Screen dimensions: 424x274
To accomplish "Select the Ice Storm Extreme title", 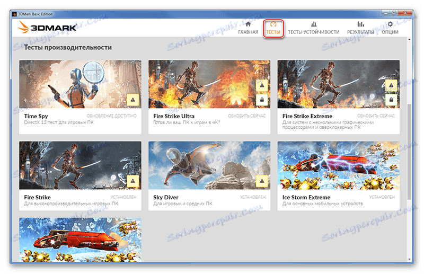I will coord(306,197).
